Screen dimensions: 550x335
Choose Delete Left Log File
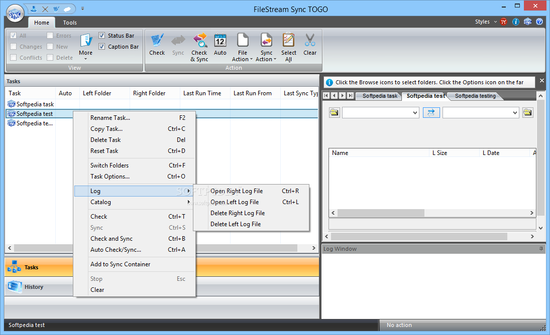pos(252,224)
